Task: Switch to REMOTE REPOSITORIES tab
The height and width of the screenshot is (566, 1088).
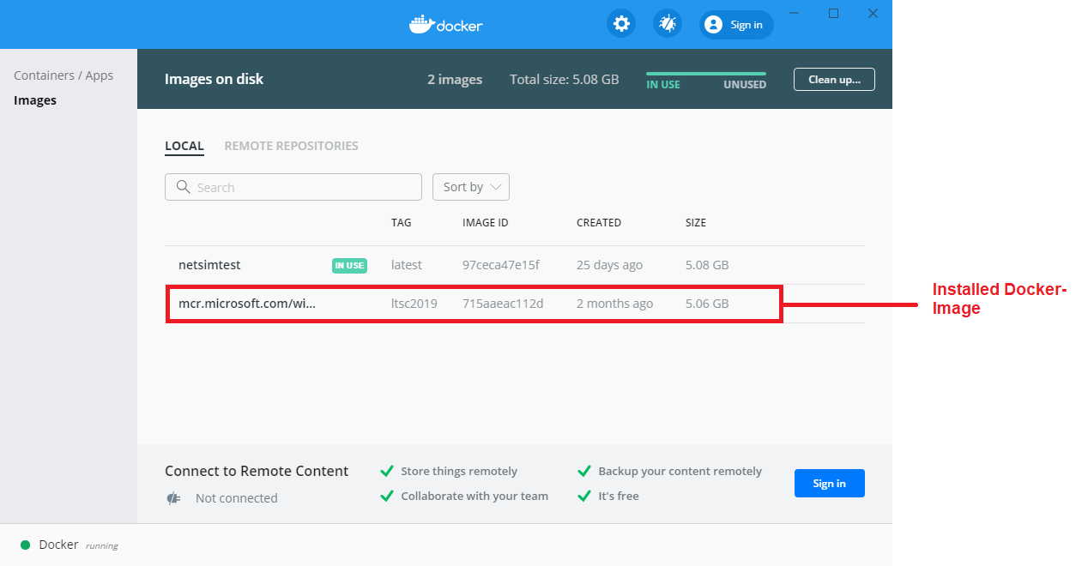Action: coord(292,146)
